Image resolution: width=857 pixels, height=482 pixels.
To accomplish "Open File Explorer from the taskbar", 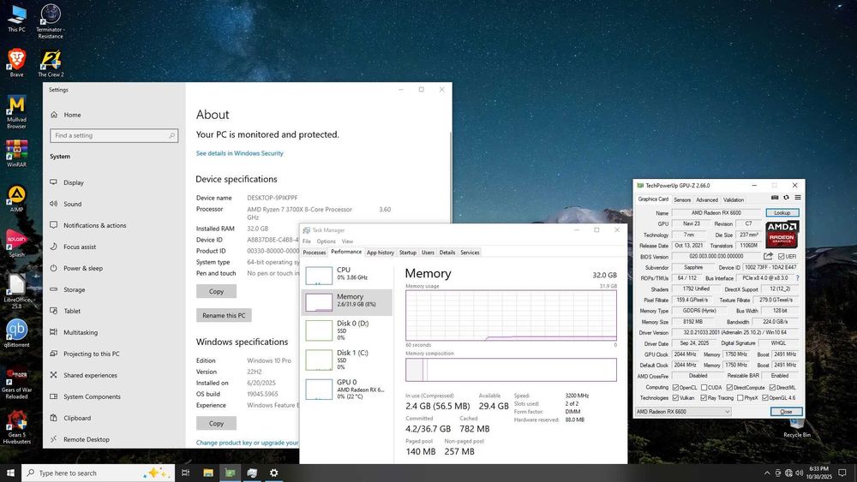I will pos(208,473).
